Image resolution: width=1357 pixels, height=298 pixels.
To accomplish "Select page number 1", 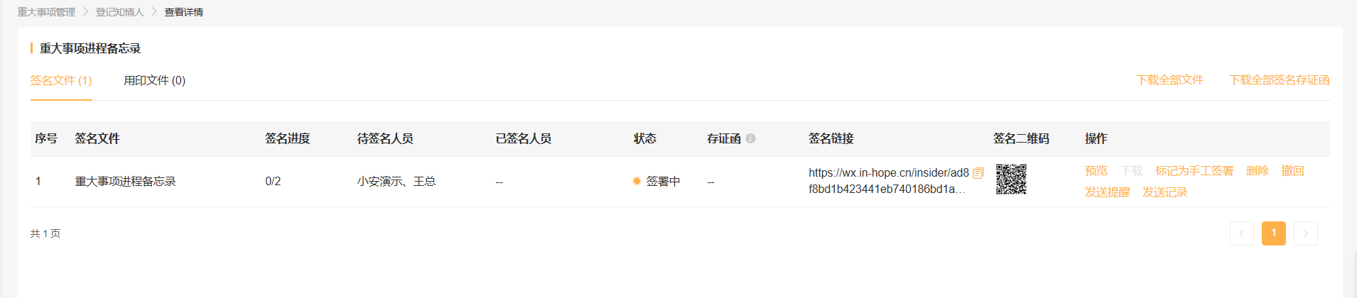I will click(x=1274, y=233).
